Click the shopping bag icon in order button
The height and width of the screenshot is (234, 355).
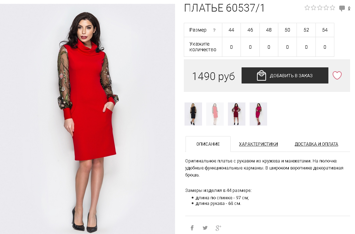pyautogui.click(x=261, y=75)
